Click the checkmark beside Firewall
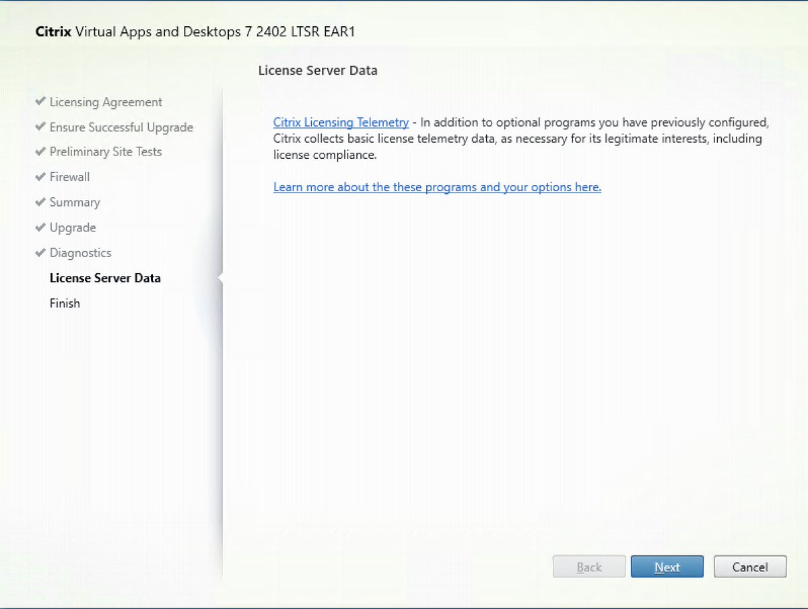The image size is (808, 609). coord(40,176)
